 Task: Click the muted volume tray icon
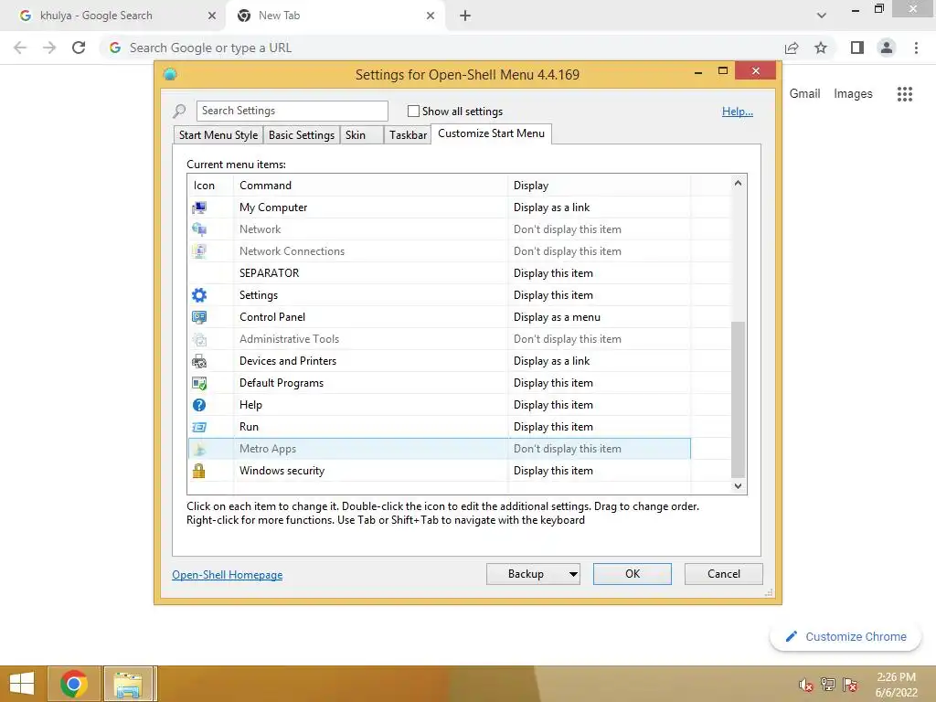[x=806, y=685]
